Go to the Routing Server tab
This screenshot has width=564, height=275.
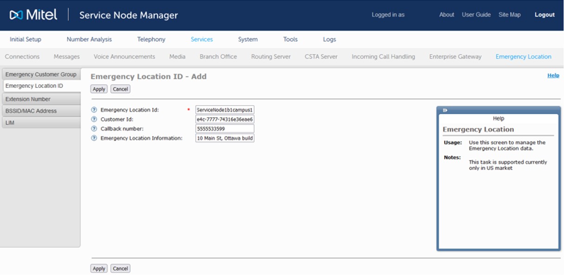click(271, 56)
